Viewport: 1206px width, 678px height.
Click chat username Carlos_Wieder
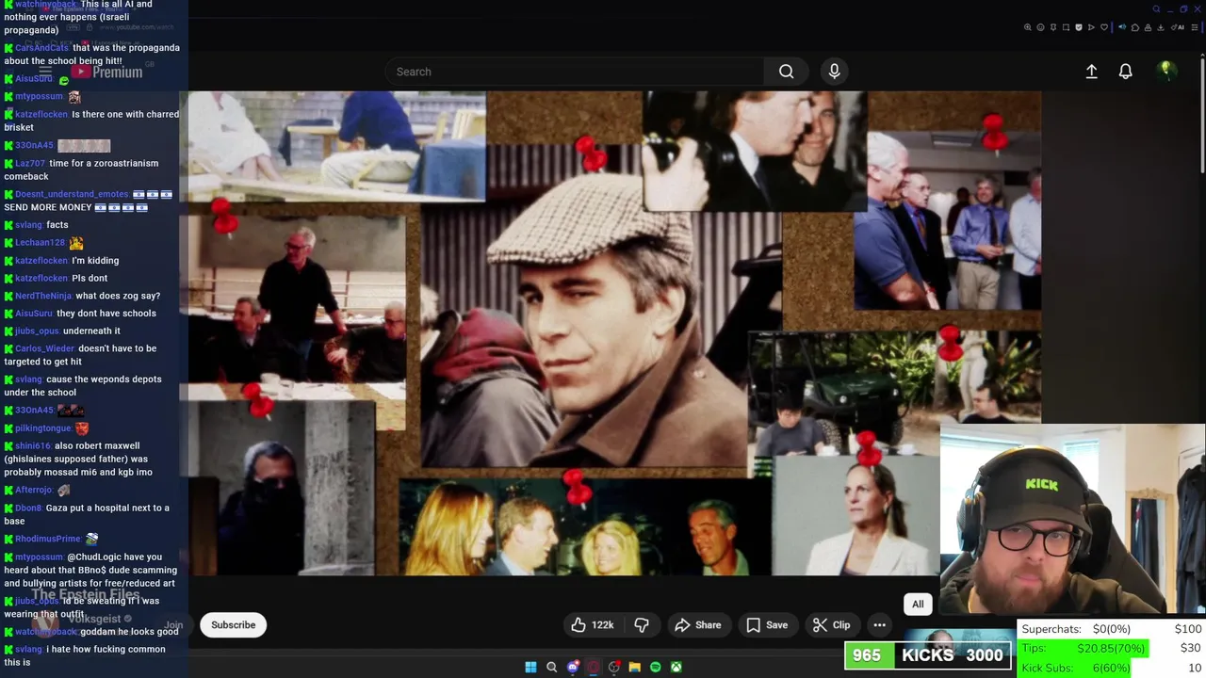43,348
